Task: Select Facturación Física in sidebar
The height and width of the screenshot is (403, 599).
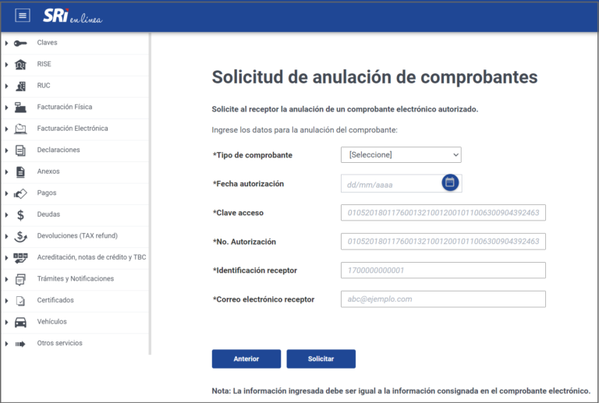Action: (x=65, y=107)
